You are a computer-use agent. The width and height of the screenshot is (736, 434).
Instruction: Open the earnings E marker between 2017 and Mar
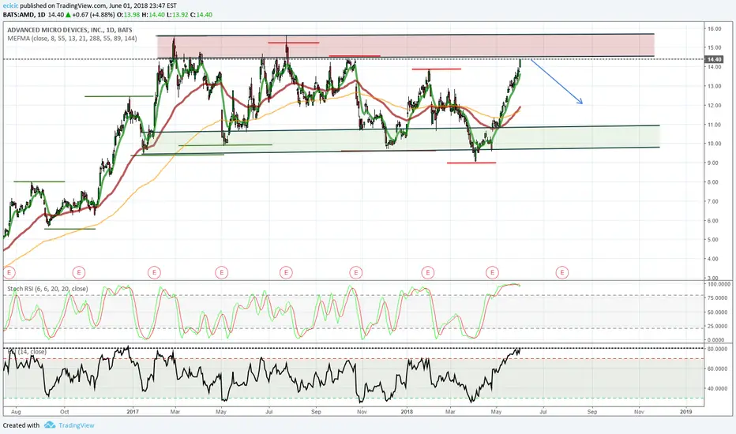click(x=154, y=272)
